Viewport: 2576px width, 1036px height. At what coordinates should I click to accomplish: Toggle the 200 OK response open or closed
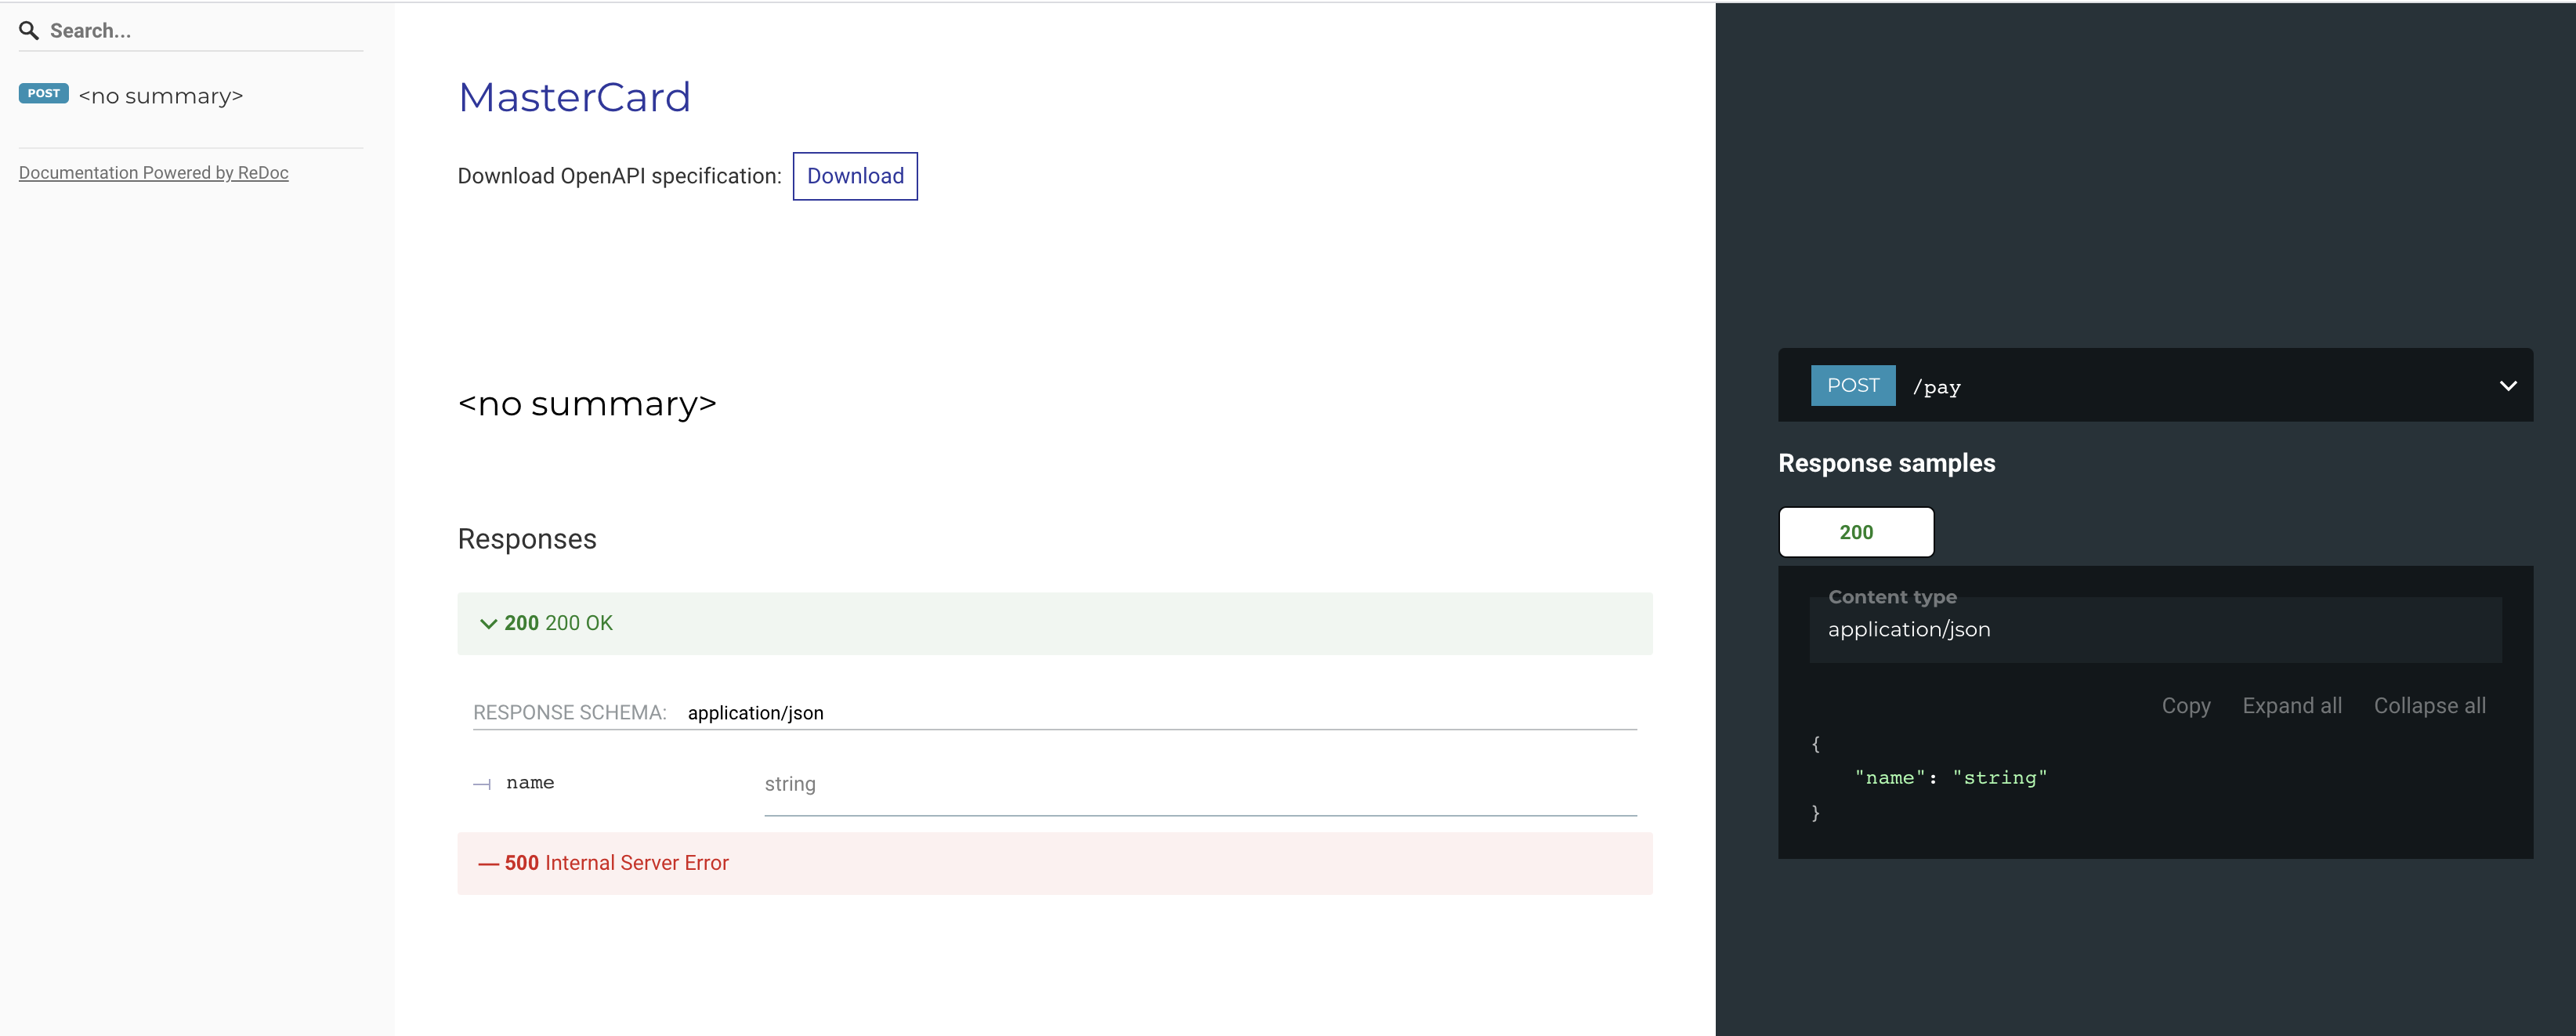click(x=558, y=623)
